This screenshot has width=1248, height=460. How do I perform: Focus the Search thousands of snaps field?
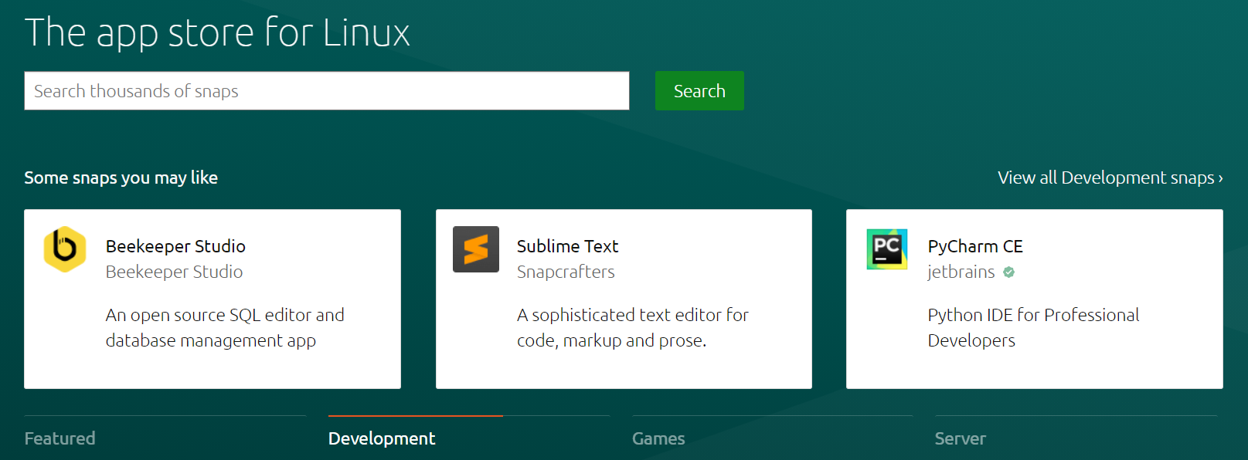327,91
